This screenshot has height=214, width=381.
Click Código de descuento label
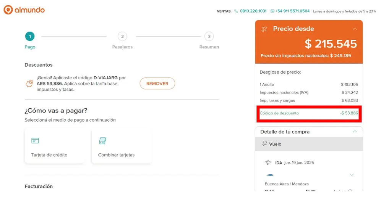point(279,113)
